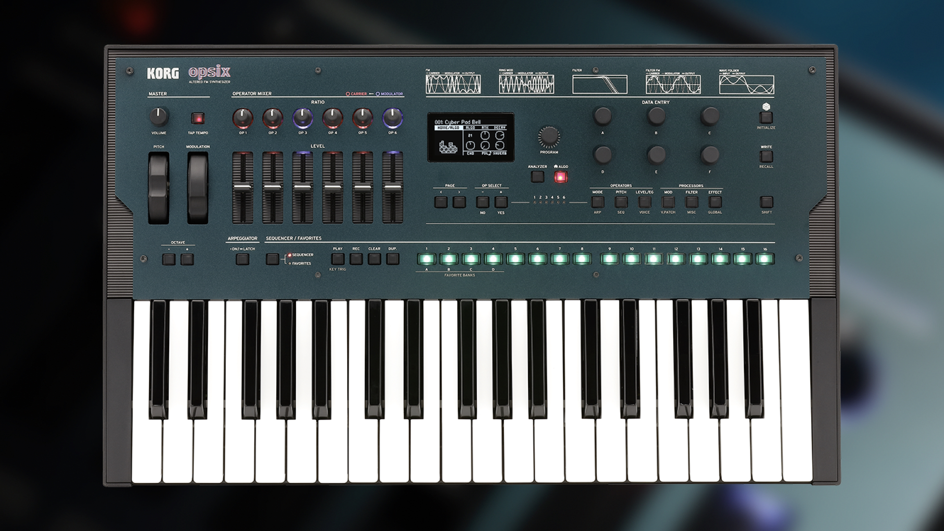Click the Wave Folder waveform diagram

(746, 84)
